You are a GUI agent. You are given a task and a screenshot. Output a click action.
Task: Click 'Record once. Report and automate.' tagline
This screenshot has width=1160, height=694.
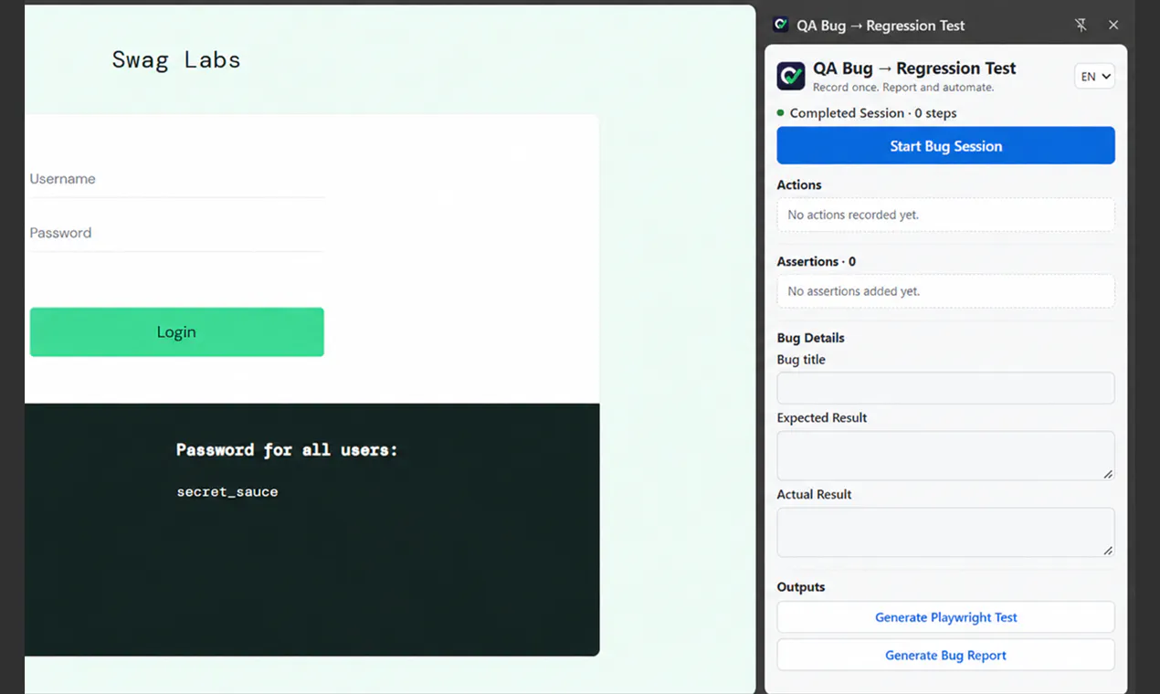tap(903, 88)
